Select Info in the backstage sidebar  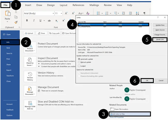[x=10, y=42]
